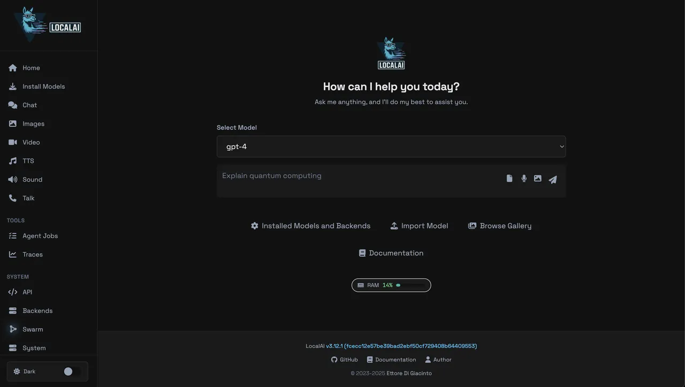Send message with paper plane icon
685x387 pixels.
(x=553, y=180)
